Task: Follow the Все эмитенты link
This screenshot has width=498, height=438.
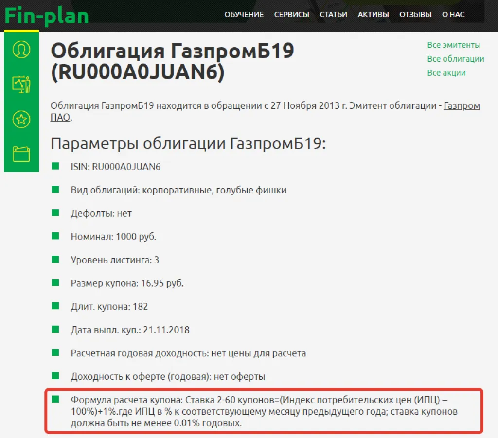Action: [453, 45]
